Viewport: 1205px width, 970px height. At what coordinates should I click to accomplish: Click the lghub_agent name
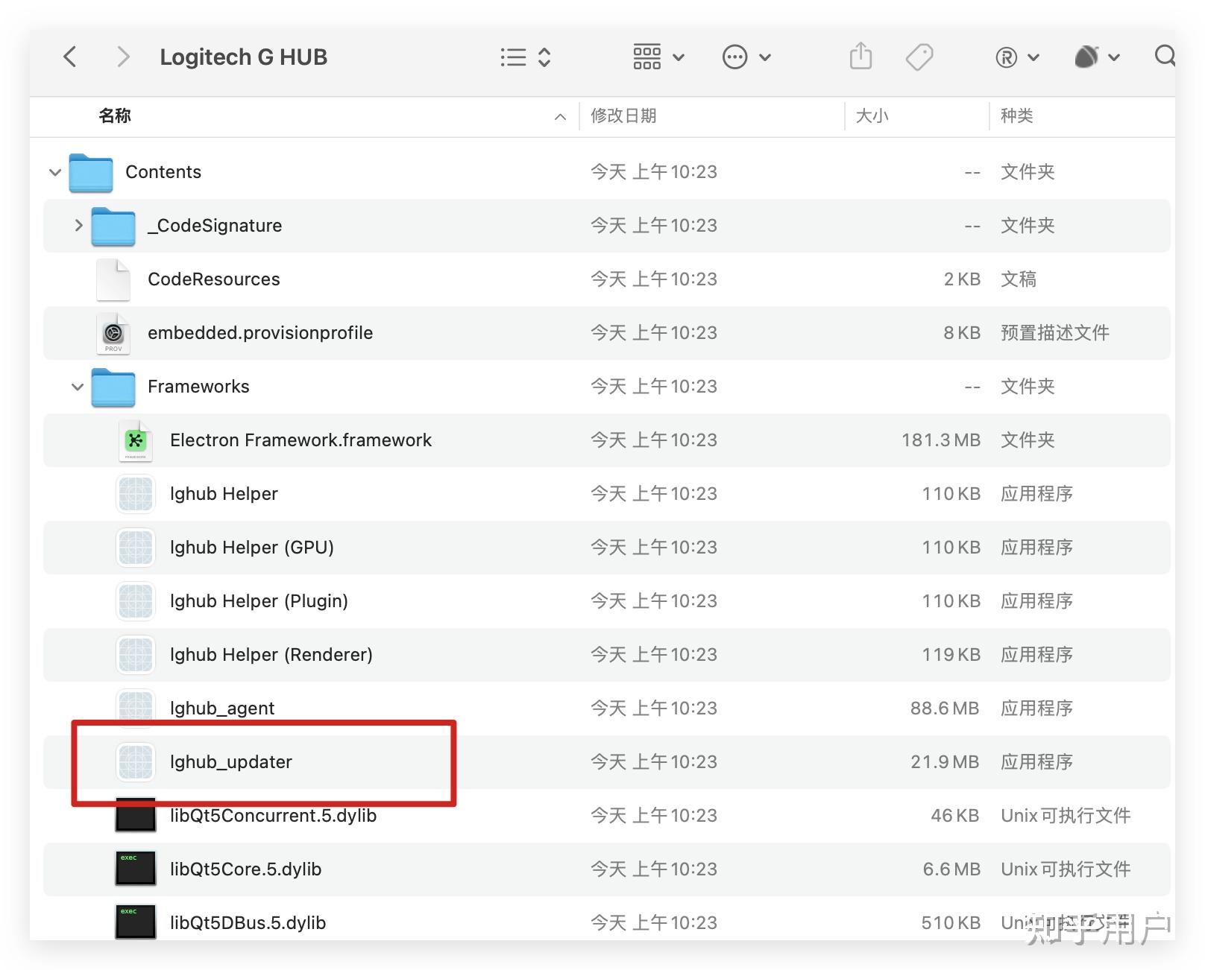[x=222, y=709]
